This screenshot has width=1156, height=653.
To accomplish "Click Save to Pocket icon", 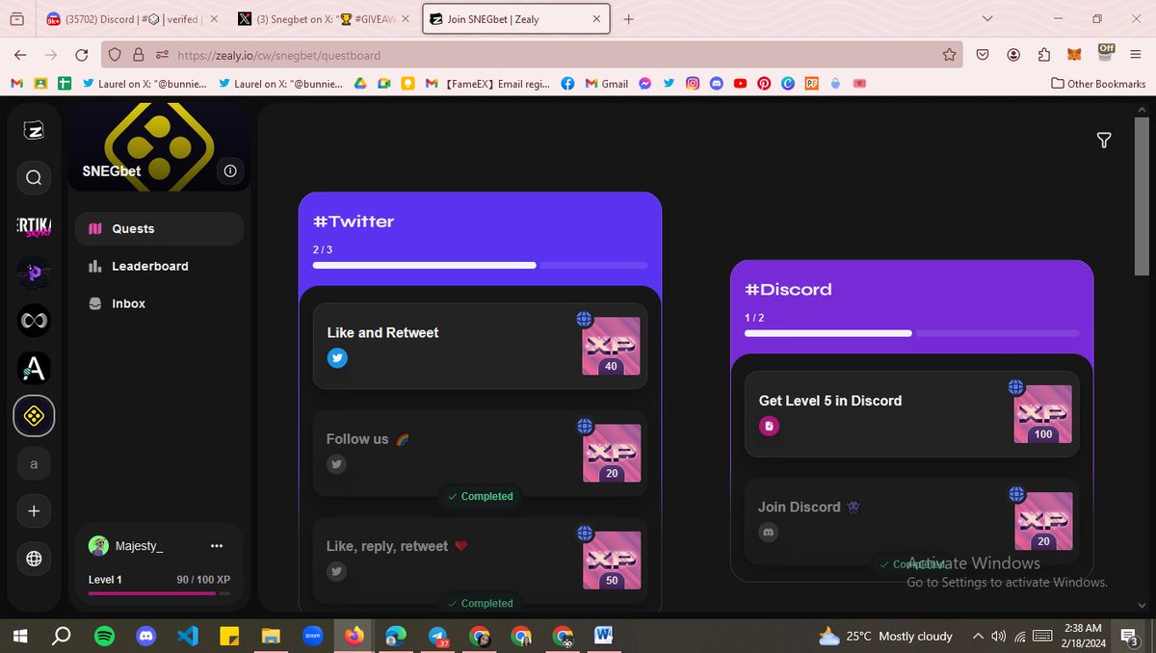I will (983, 55).
